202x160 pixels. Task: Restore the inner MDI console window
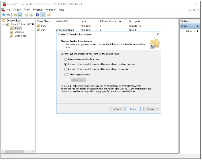(x=194, y=10)
